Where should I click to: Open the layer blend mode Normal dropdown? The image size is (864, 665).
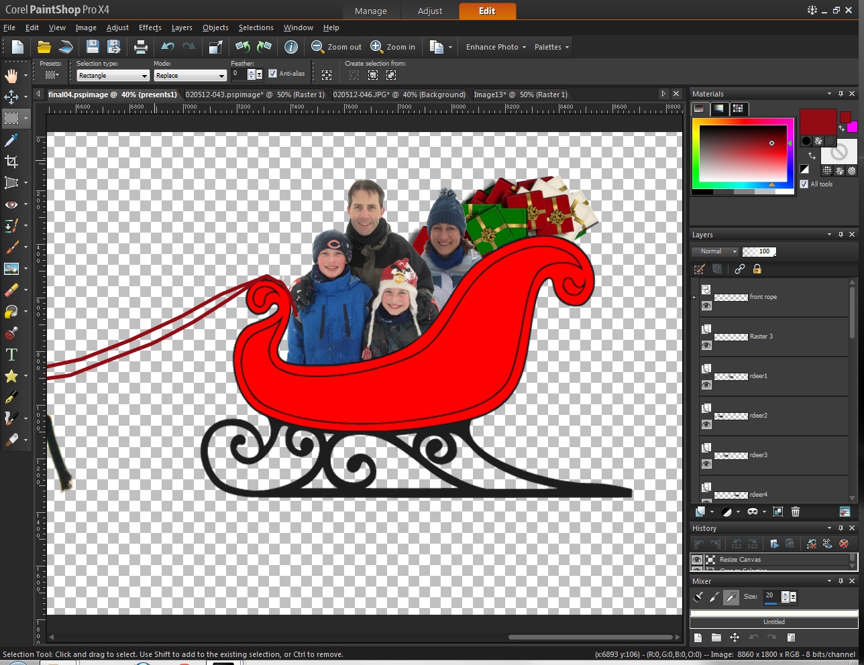715,251
